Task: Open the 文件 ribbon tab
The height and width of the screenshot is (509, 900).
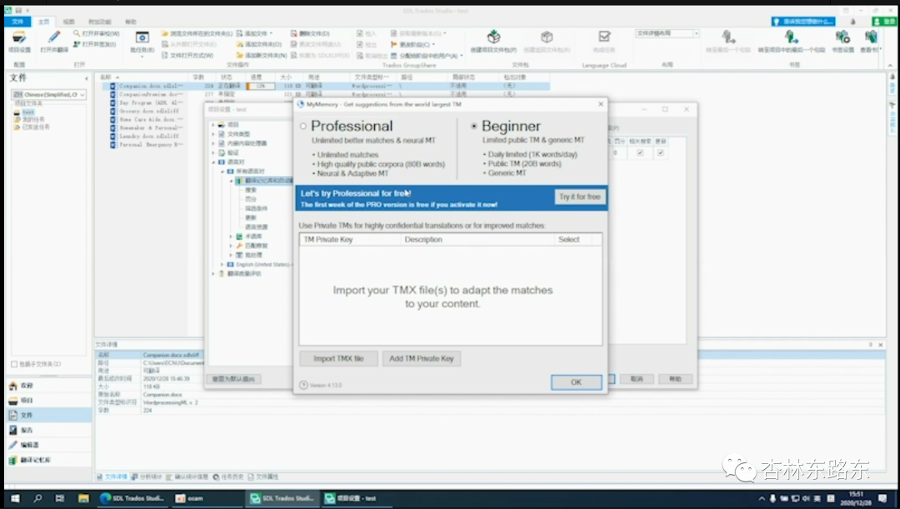Action: coord(17,21)
